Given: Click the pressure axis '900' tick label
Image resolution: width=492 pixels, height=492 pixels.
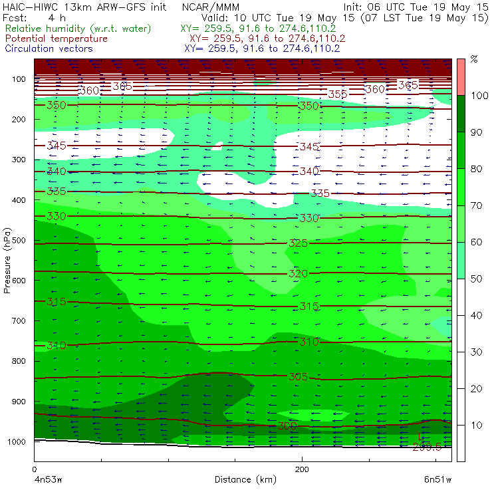Looking at the screenshot, I should [x=19, y=402].
